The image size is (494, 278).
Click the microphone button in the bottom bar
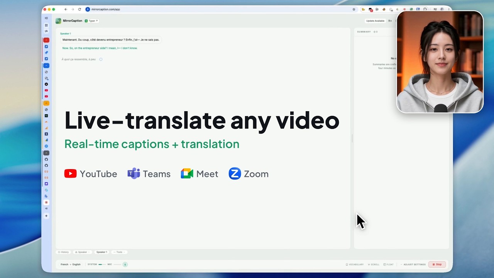[x=125, y=264]
